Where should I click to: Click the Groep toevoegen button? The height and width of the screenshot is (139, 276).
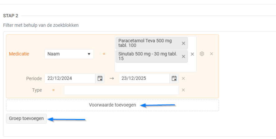[x=26, y=118]
